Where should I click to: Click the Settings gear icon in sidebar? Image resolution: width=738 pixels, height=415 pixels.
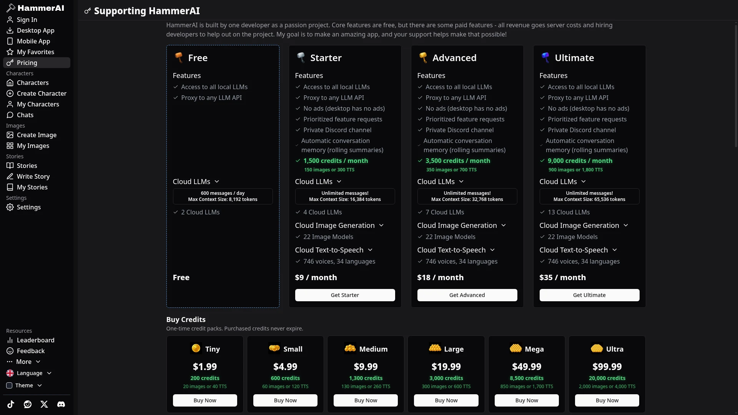[x=10, y=207]
